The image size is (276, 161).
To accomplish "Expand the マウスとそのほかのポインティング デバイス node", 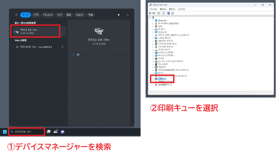I will coord(153,70).
